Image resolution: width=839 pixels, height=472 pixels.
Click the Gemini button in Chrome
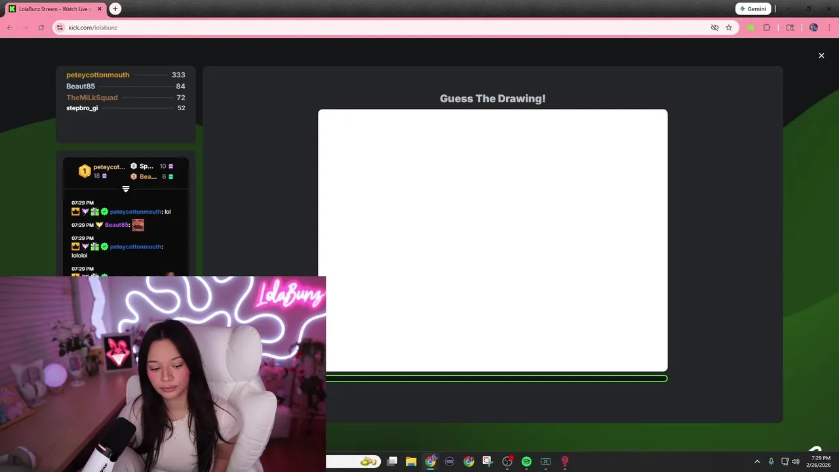tap(752, 9)
